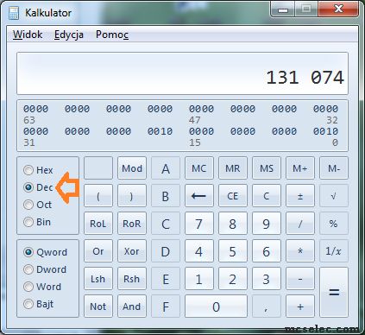Click the Lsh shift left key

point(98,279)
